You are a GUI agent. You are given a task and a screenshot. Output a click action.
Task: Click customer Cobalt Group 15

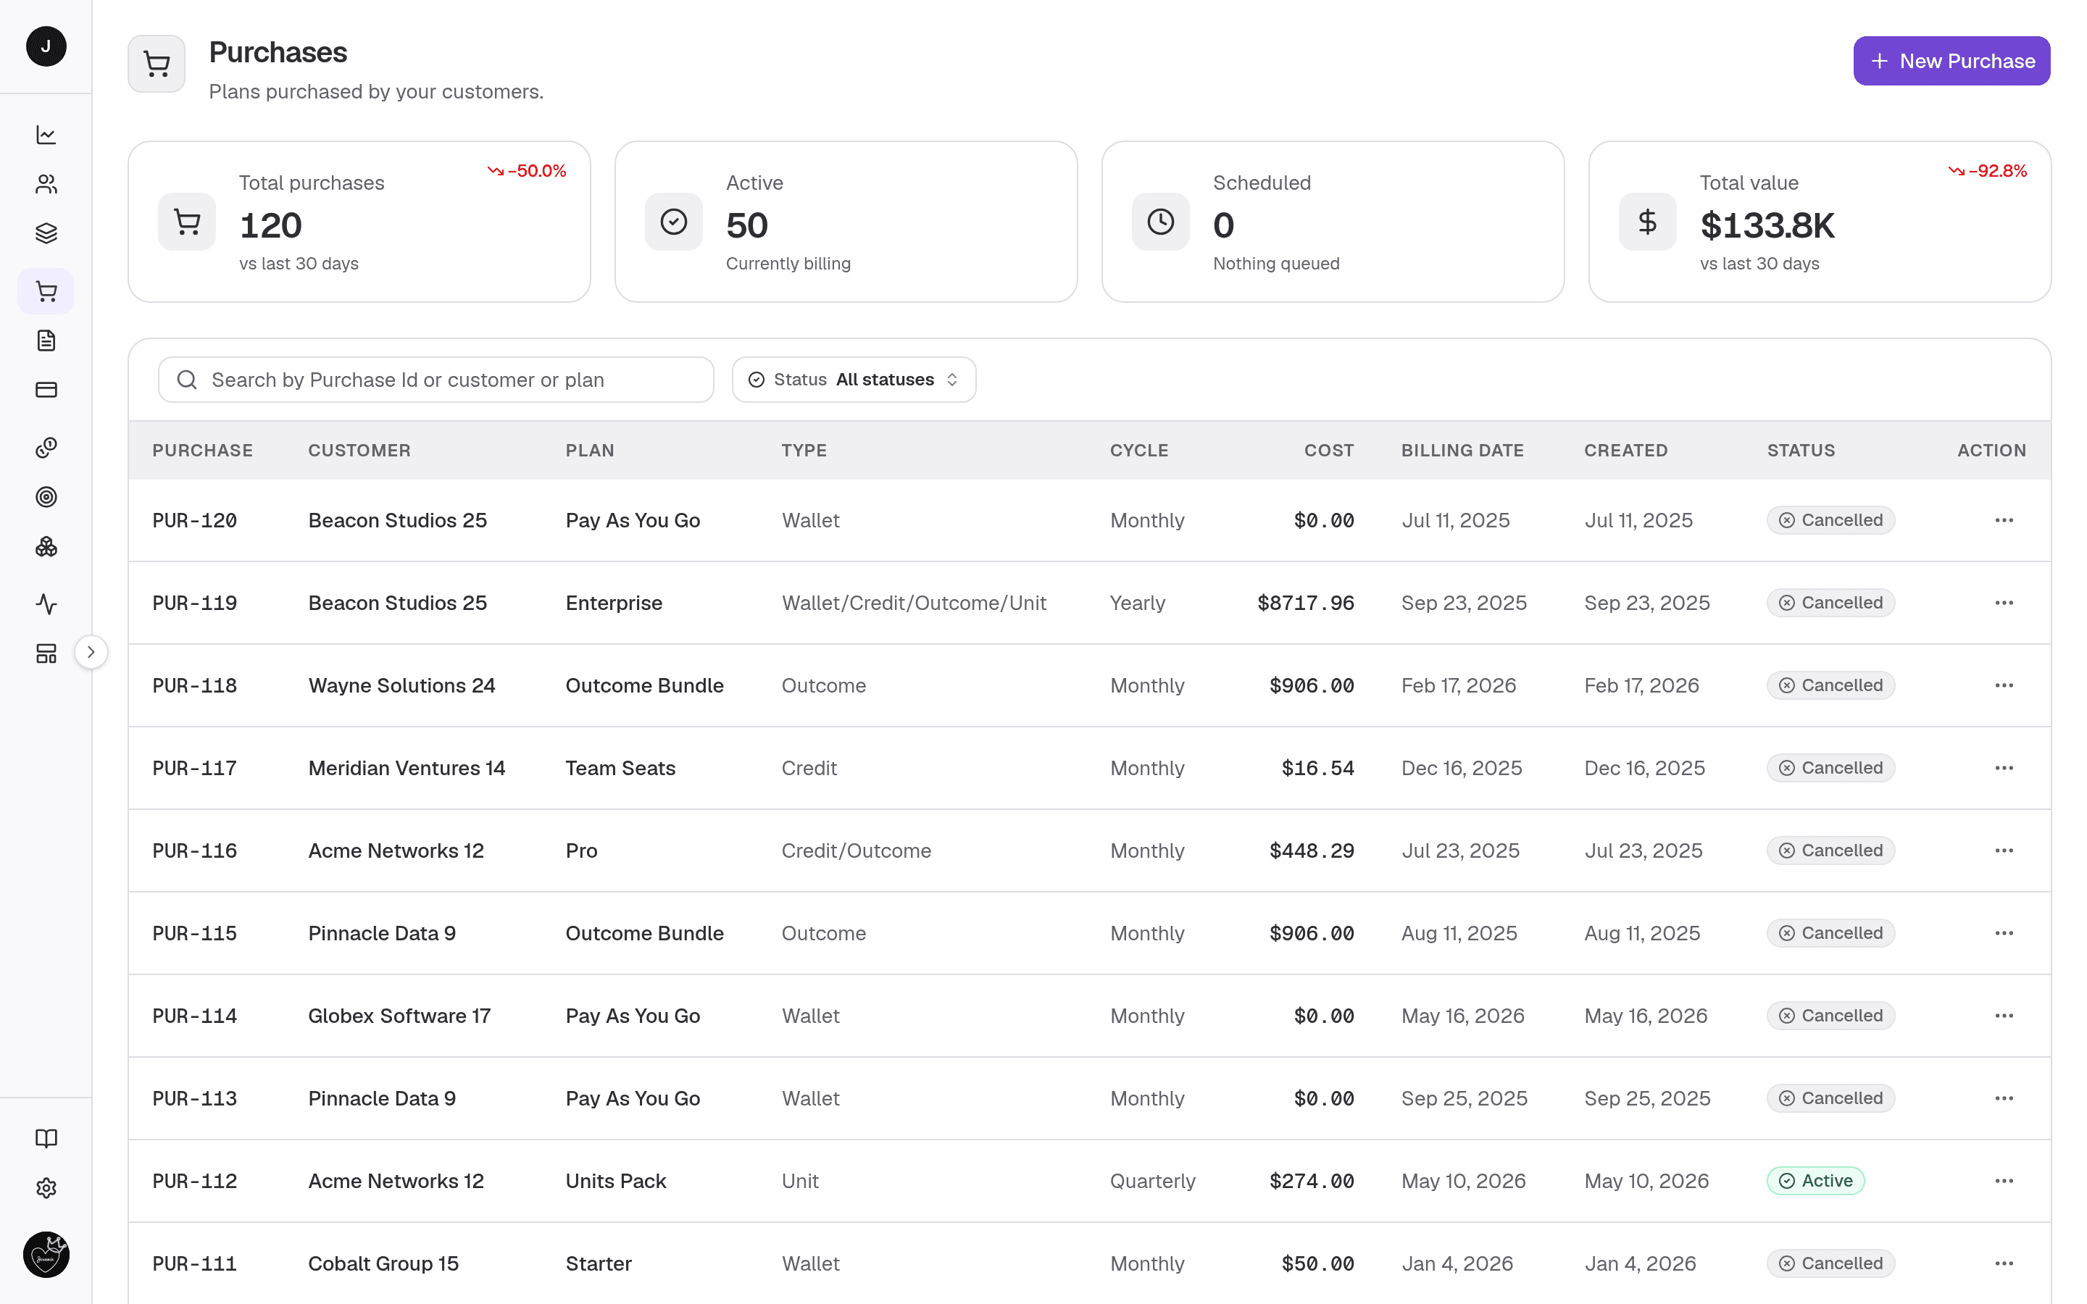click(x=384, y=1263)
